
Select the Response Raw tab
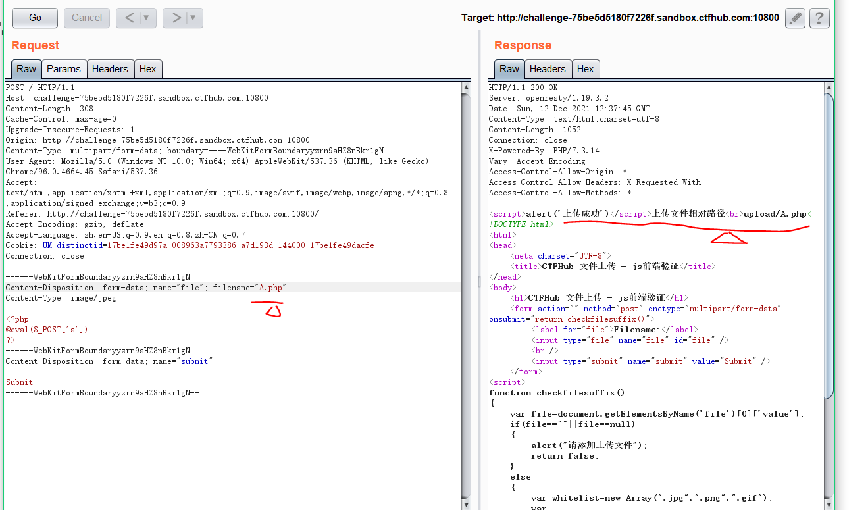pyautogui.click(x=509, y=69)
